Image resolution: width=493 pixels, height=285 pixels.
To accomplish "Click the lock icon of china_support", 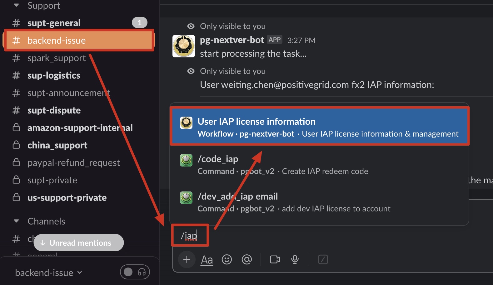I will (x=16, y=145).
